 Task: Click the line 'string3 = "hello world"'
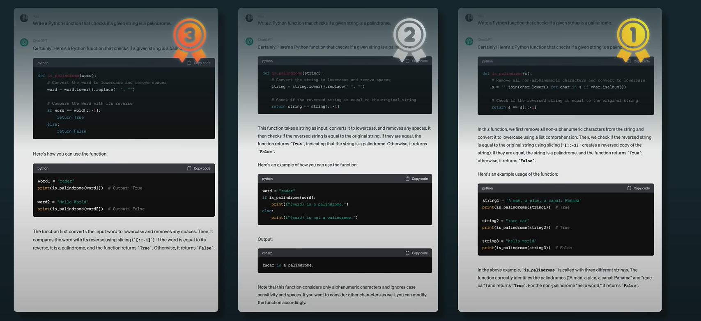click(509, 241)
